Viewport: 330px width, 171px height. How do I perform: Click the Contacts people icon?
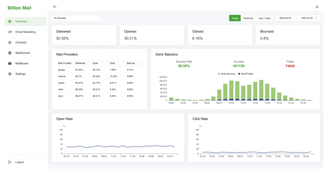10,42
